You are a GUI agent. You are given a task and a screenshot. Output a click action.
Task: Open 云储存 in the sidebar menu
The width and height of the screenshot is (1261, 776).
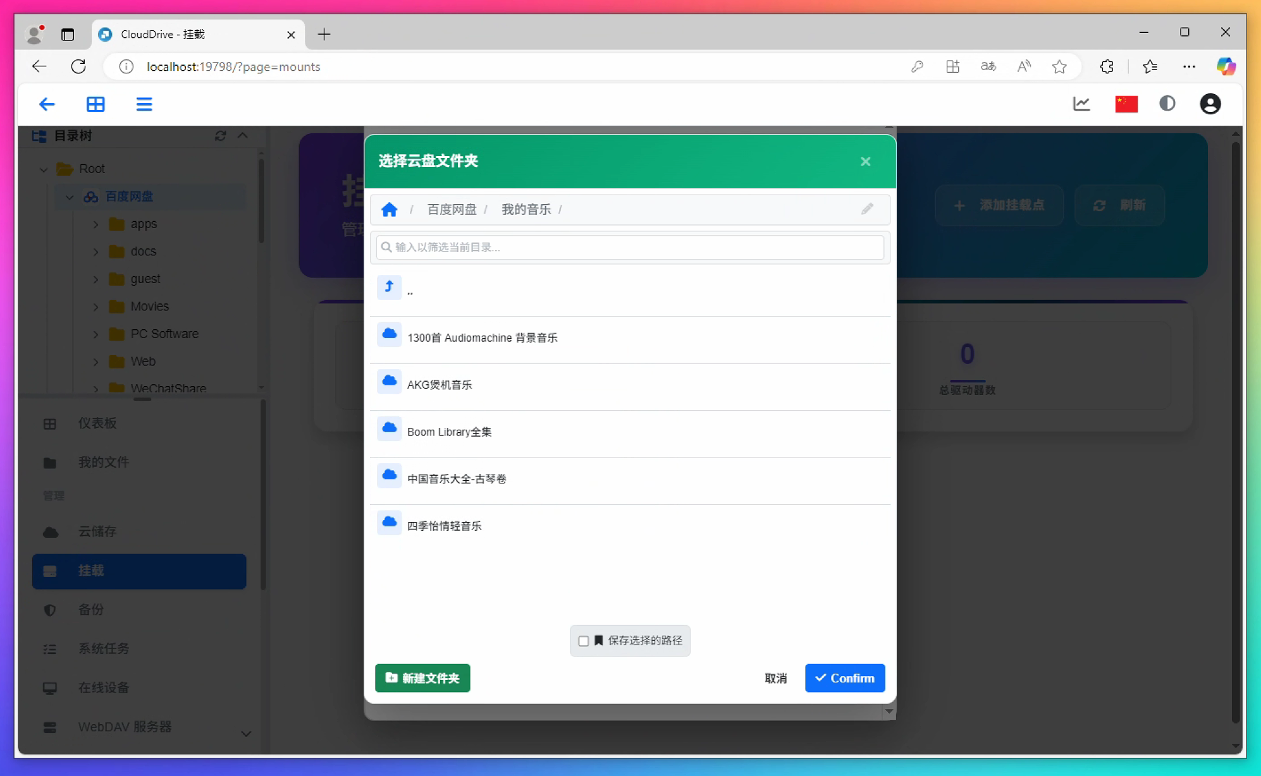click(97, 531)
